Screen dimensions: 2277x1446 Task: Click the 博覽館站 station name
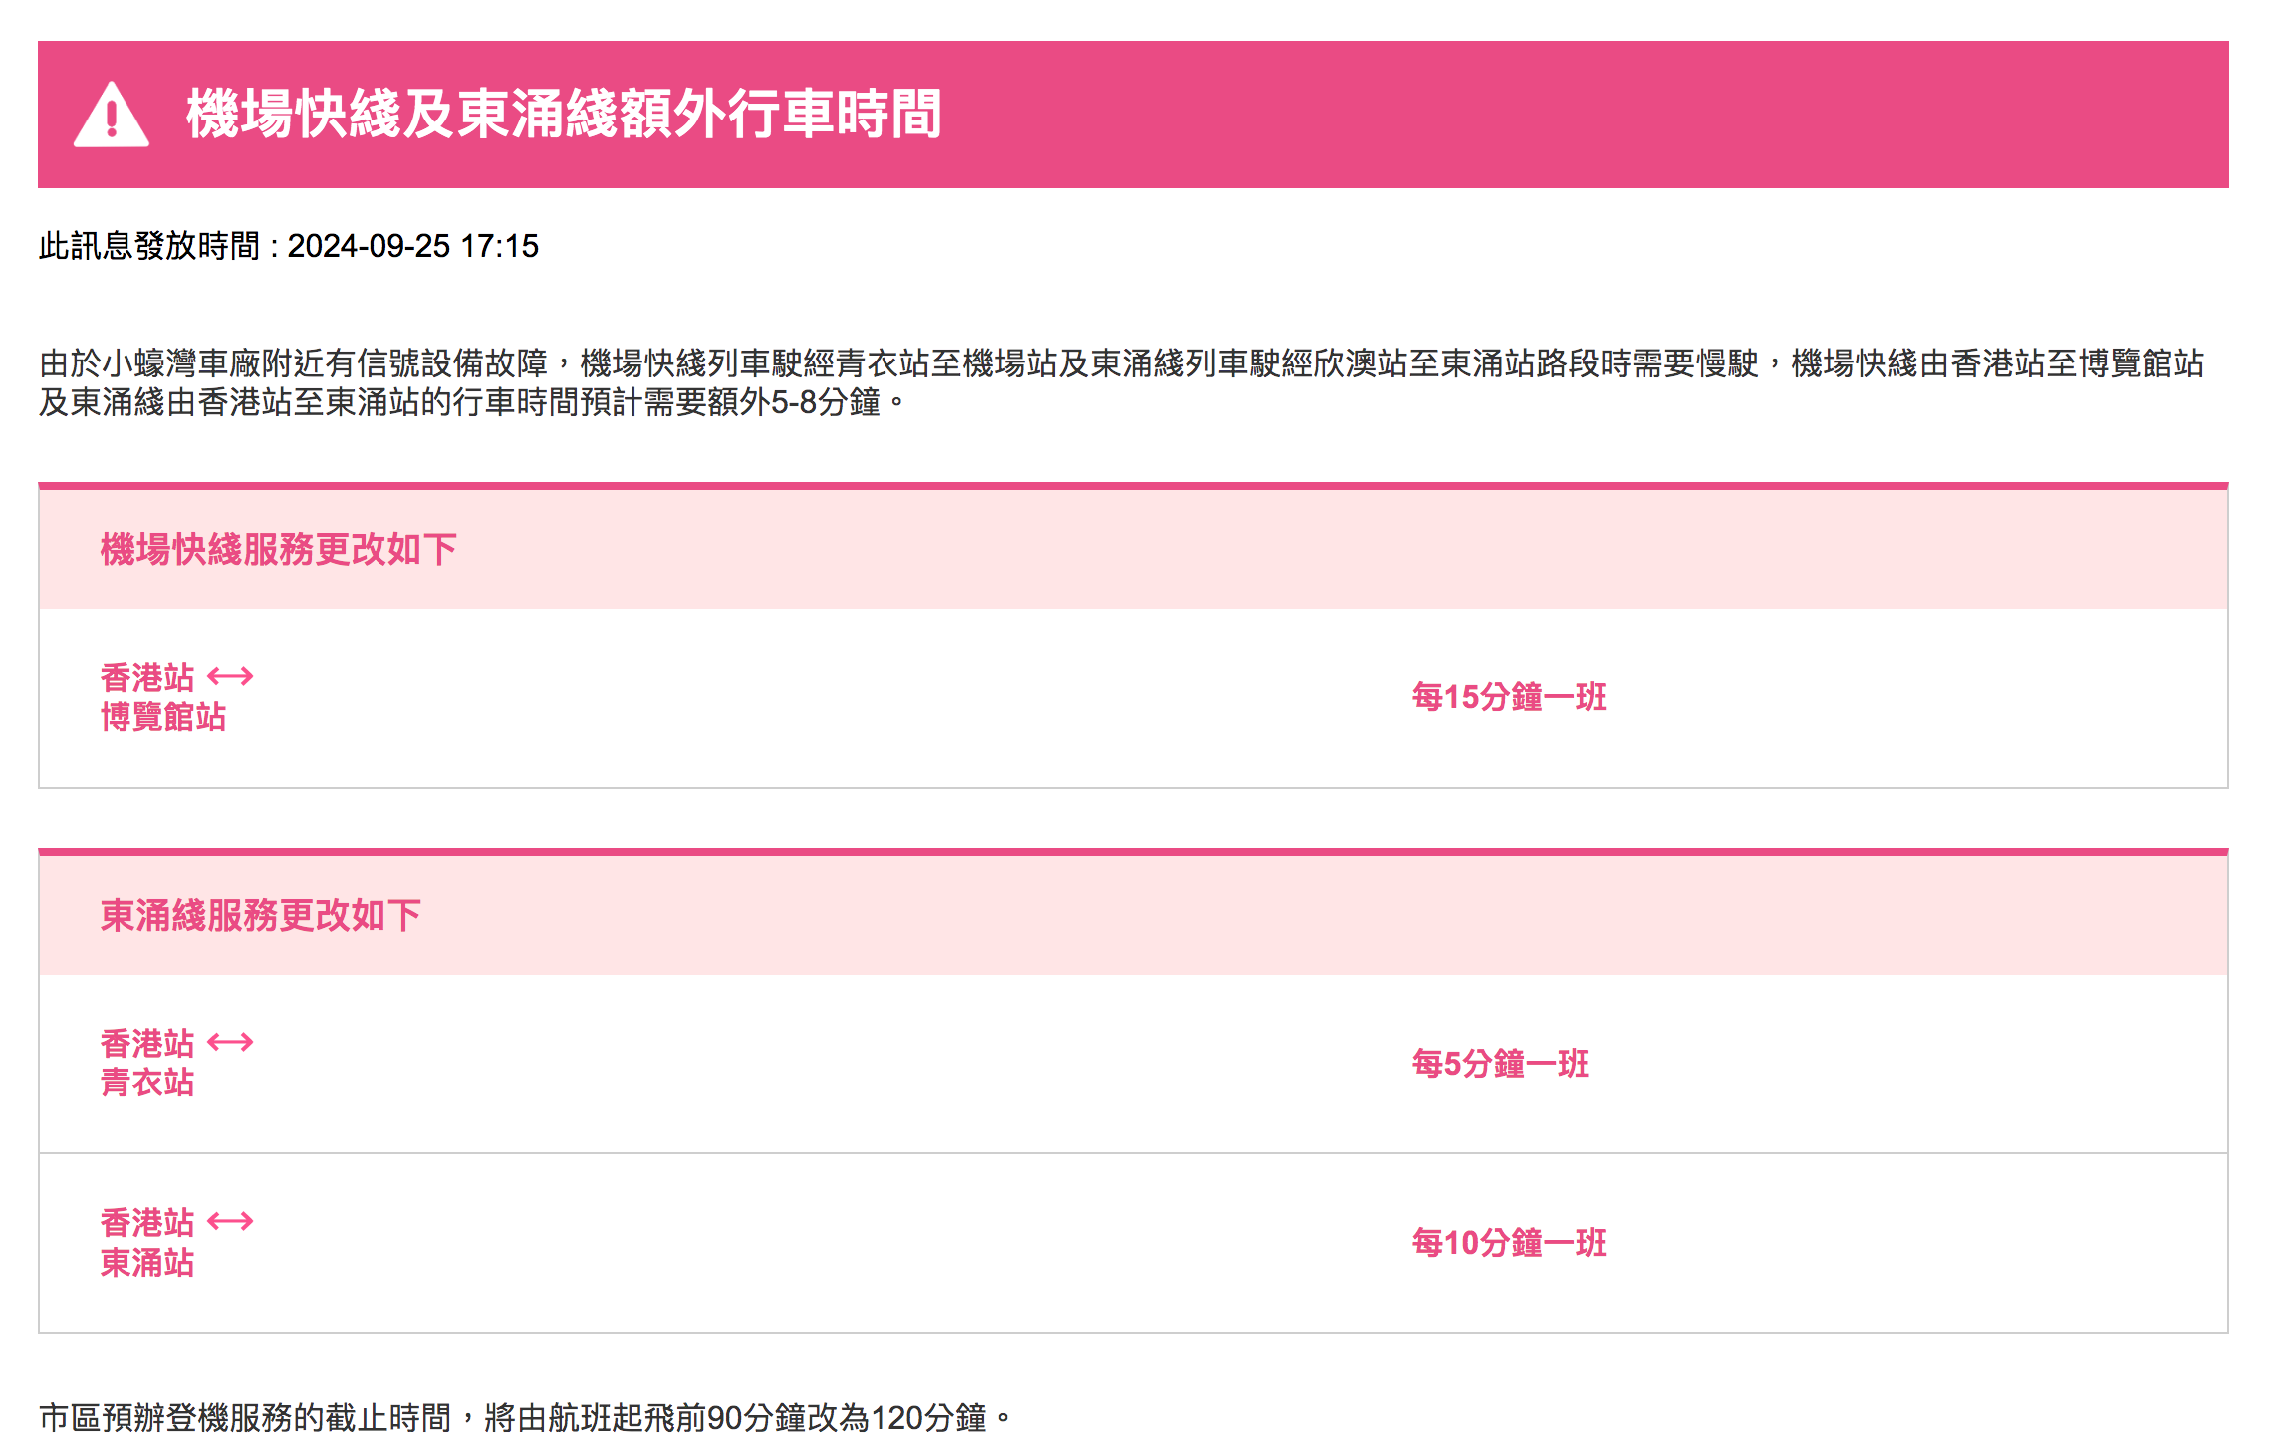[x=163, y=717]
